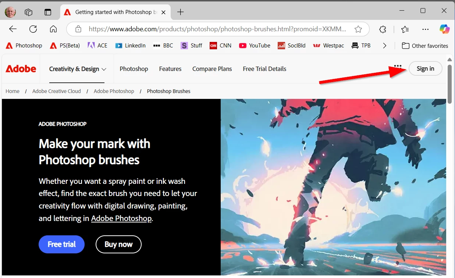Open the Workspaces icon
Image resolution: width=455 pixels, height=278 pixels.
pyautogui.click(x=29, y=12)
